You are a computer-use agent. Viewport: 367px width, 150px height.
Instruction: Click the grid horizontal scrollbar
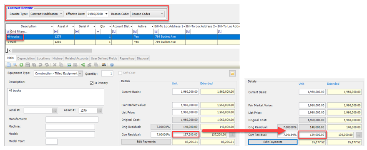(x=52, y=50)
